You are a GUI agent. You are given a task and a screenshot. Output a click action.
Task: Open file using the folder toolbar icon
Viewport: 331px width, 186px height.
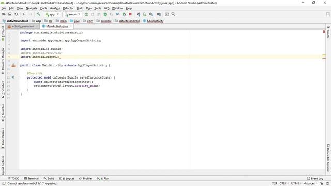coord(4,14)
